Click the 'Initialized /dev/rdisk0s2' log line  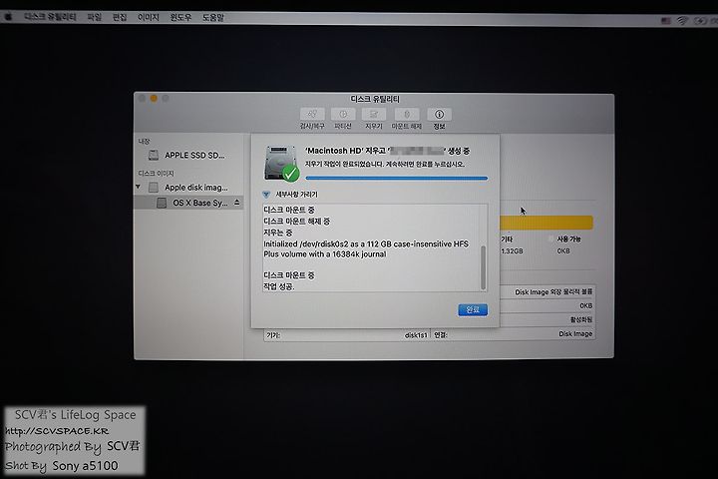point(366,248)
